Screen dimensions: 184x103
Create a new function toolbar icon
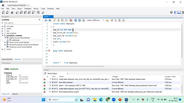pyautogui.click(x=33, y=12)
